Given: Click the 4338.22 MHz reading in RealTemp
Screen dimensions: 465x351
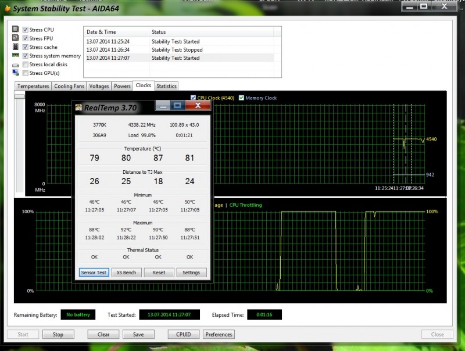Looking at the screenshot, I should click(x=142, y=125).
